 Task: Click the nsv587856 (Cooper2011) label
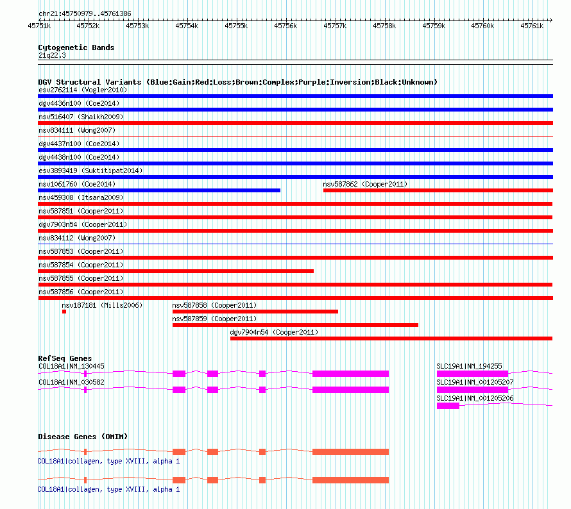point(81,292)
